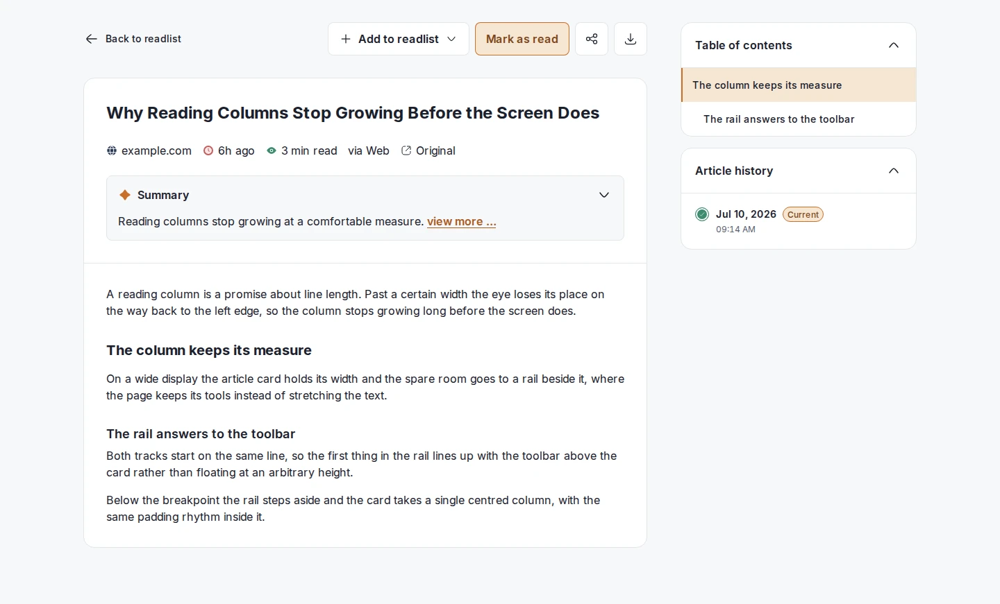Viewport: 1000px width, 604px height.
Task: Select the Jul 10, 2026 history entry
Action: coord(799,221)
